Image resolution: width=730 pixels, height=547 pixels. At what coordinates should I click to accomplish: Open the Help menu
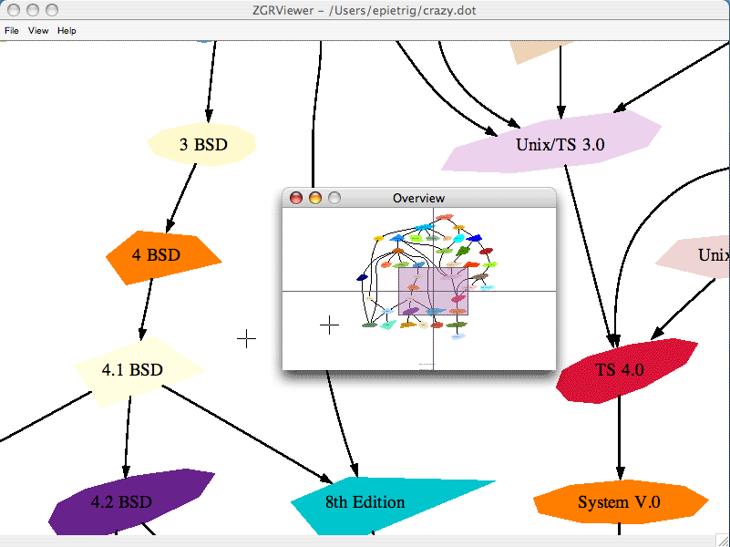click(x=67, y=31)
